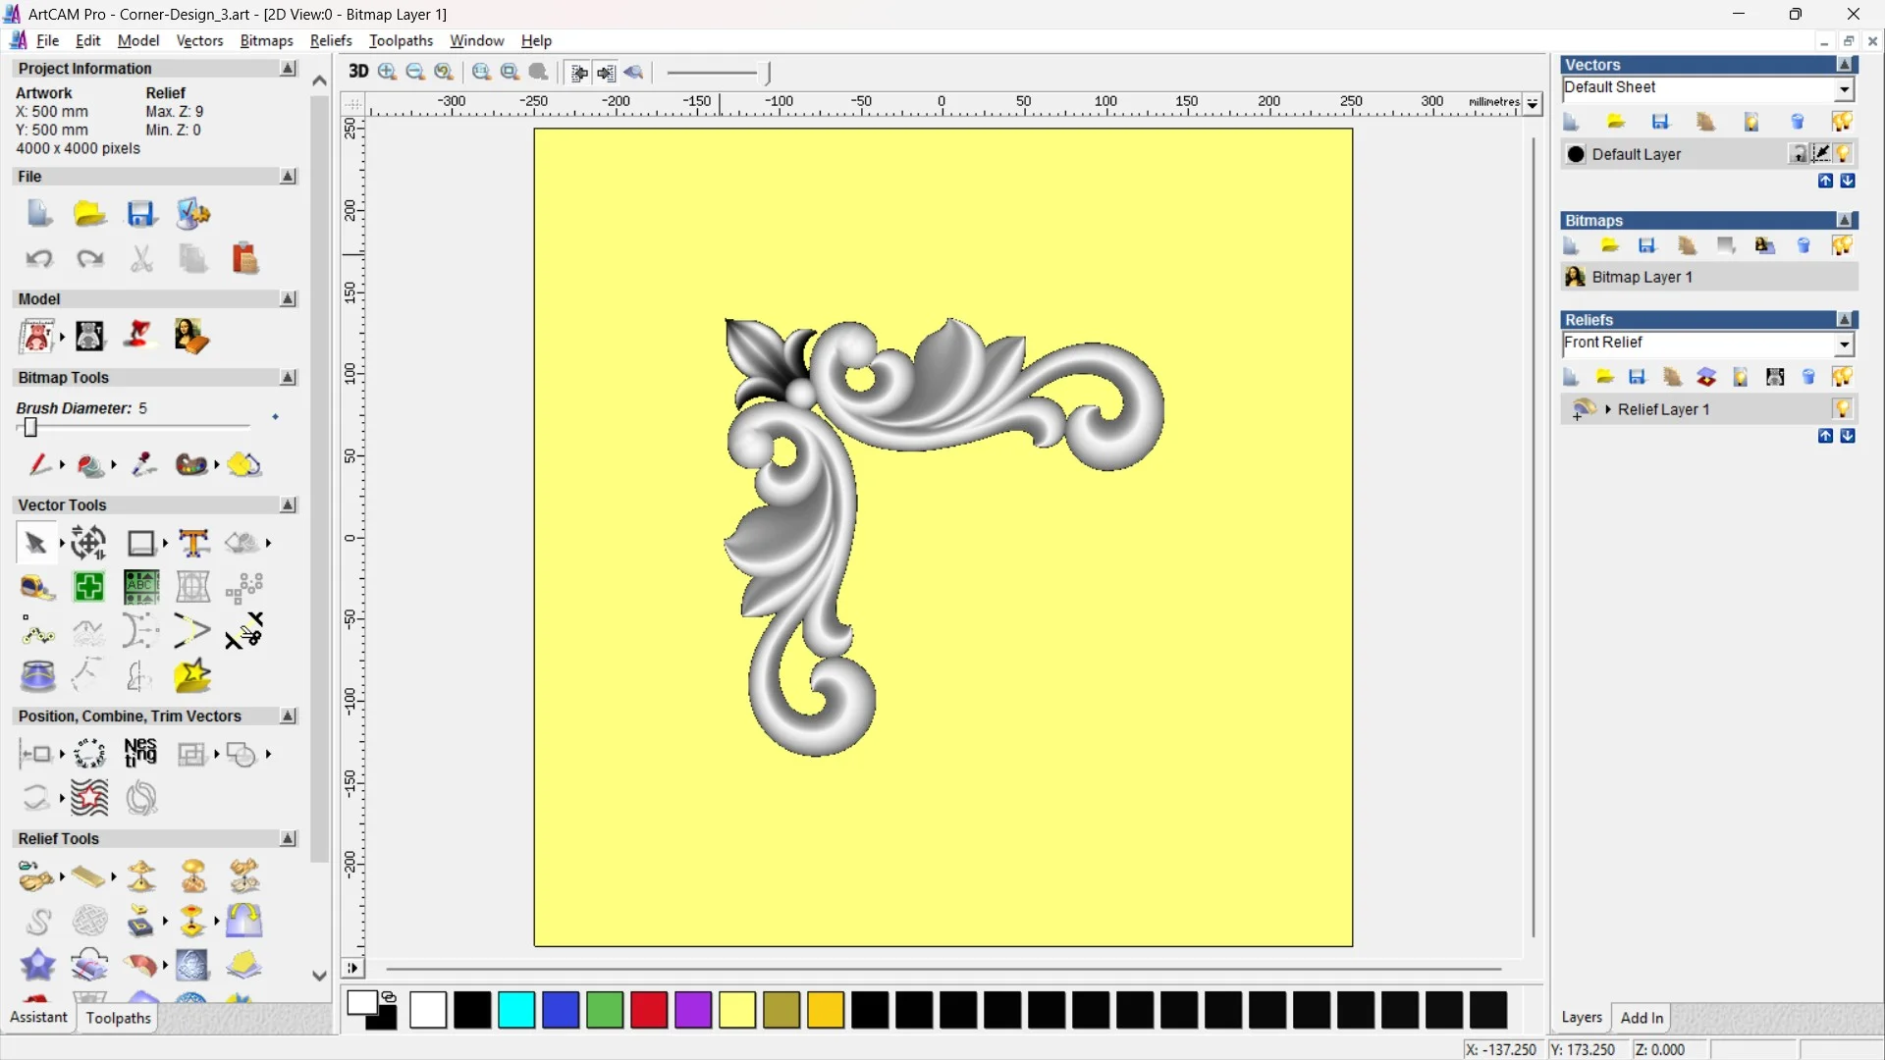Click the delete bitmap layer trash icon

coord(1805,245)
